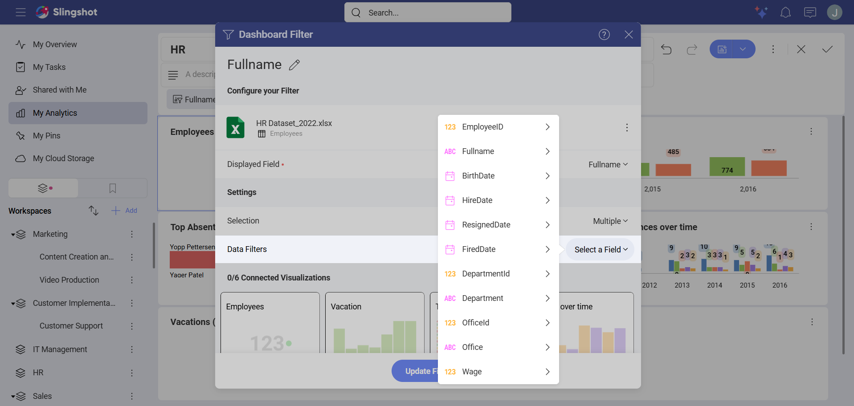Image resolution: width=854 pixels, height=406 pixels.
Task: Open the Dashboard Filter help icon
Action: [x=604, y=35]
